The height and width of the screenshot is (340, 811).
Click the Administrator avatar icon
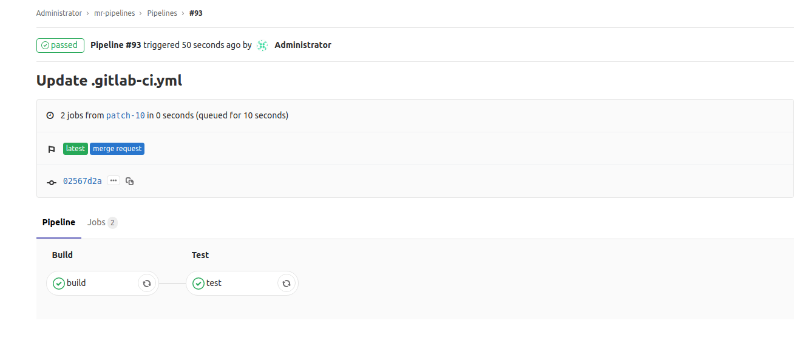click(262, 45)
